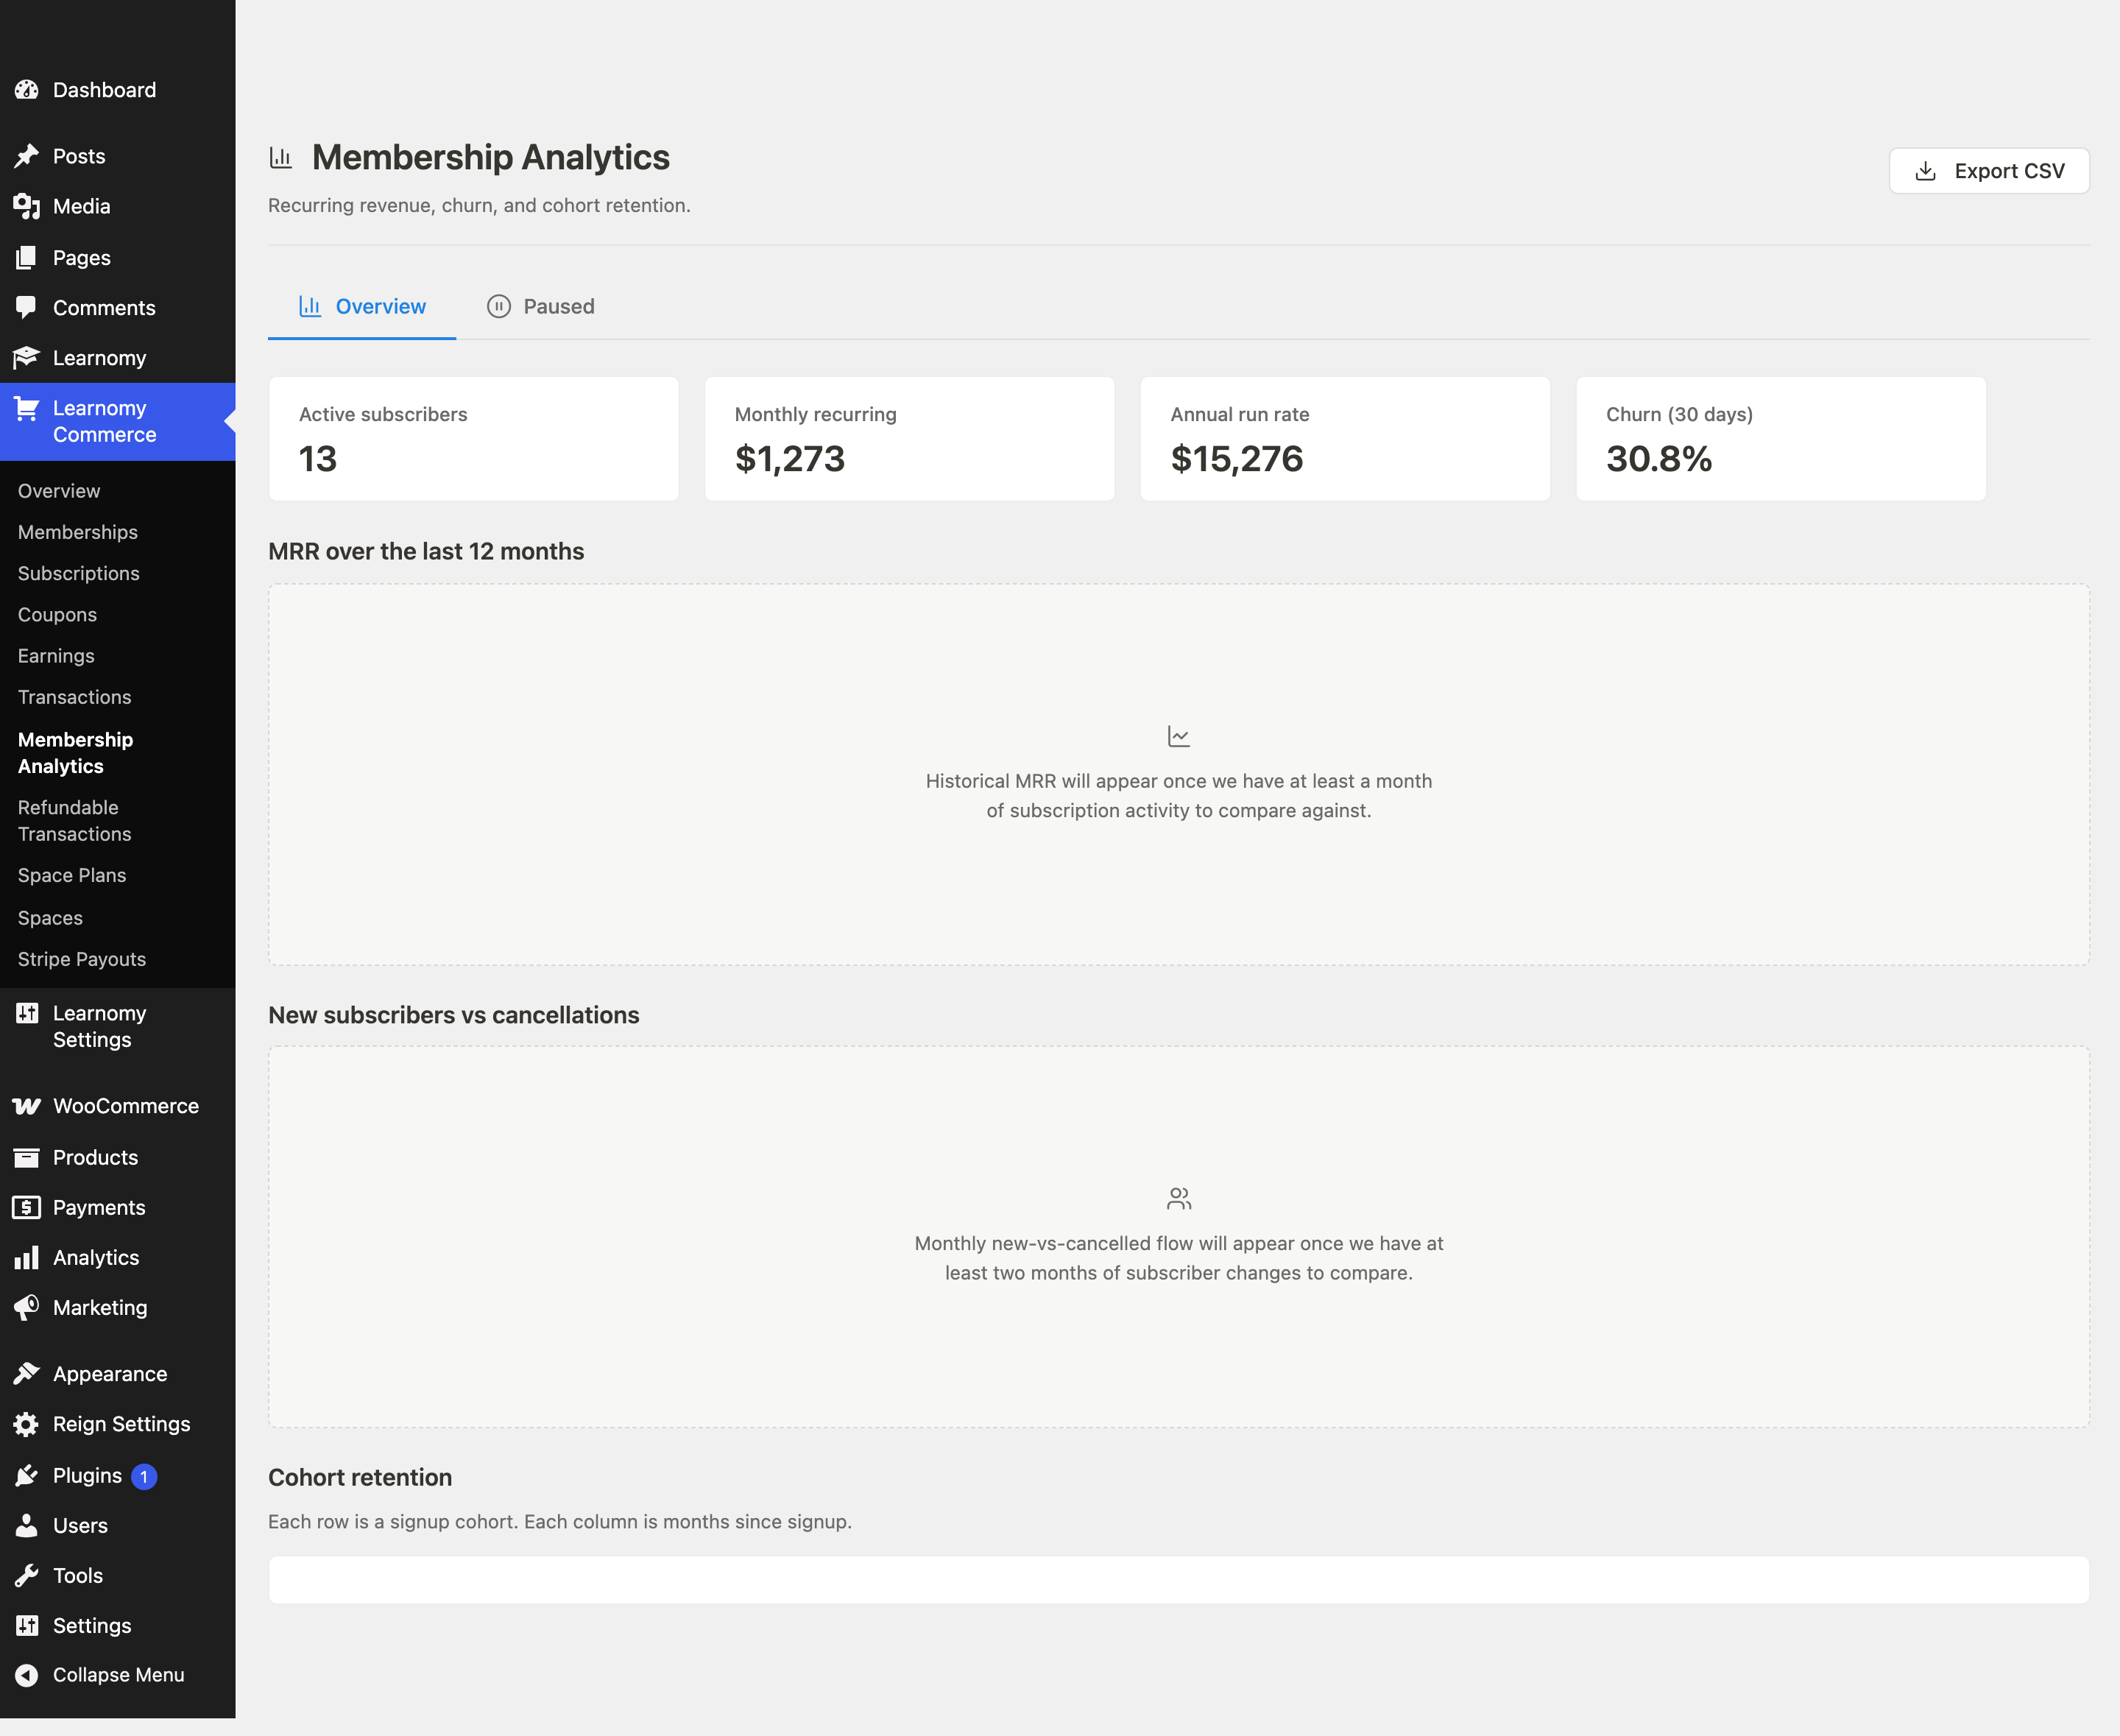The height and width of the screenshot is (1736, 2120).
Task: Click the Active subscribers value 13
Action: [318, 459]
